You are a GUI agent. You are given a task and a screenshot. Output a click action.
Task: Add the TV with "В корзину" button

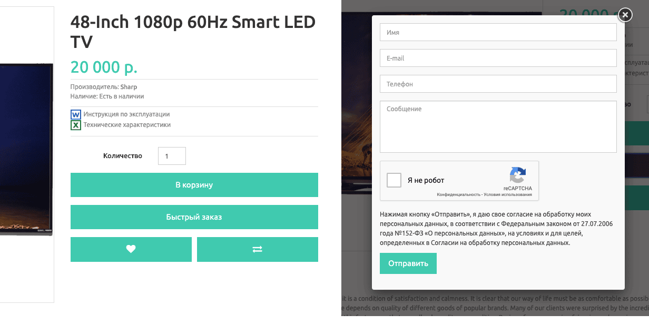[x=194, y=185]
